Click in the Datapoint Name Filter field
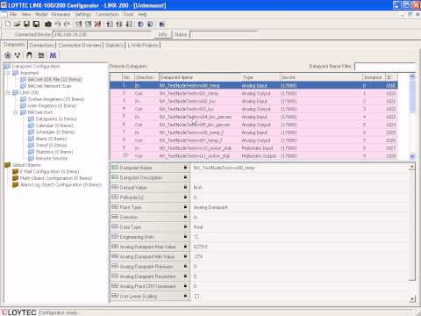 (384, 67)
